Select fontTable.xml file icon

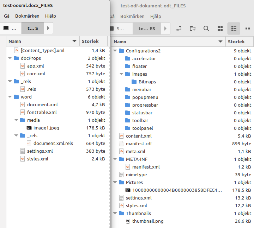(23, 113)
